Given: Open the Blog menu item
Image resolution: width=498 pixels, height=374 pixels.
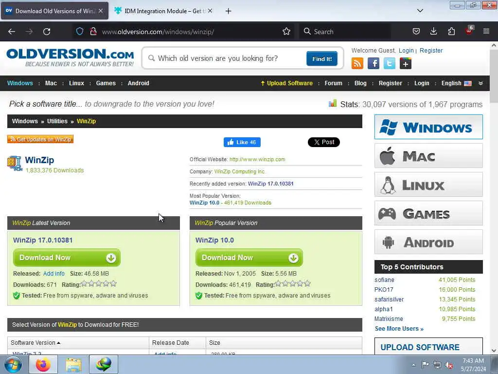Looking at the screenshot, I should click(x=360, y=83).
